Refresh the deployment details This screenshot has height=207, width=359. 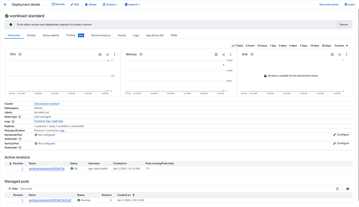(58, 4)
